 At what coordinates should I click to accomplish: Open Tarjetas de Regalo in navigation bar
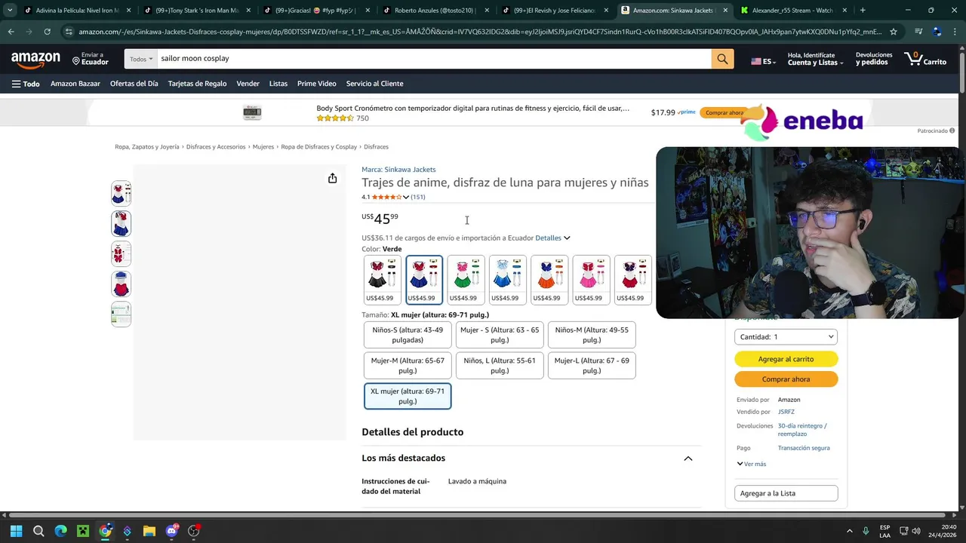[197, 84]
